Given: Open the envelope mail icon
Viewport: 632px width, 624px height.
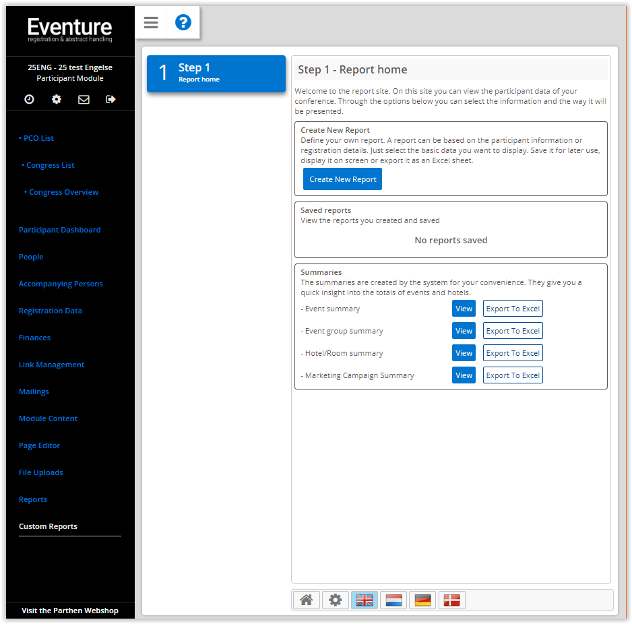Looking at the screenshot, I should pyautogui.click(x=84, y=99).
